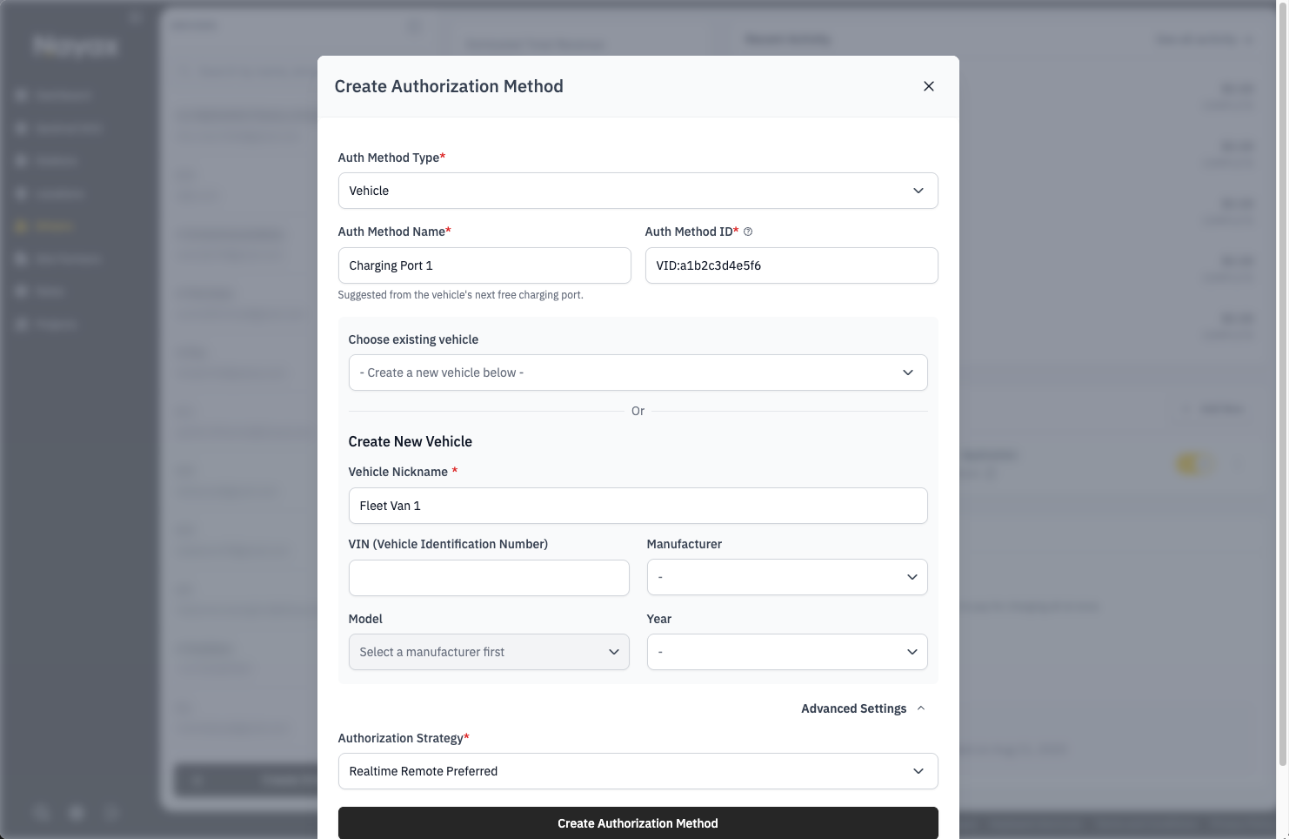Focus the VIN input field
1289x839 pixels.
click(x=489, y=578)
